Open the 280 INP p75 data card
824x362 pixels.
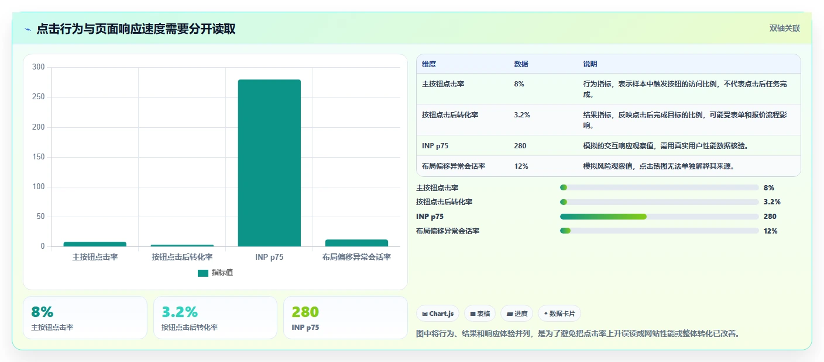click(345, 318)
